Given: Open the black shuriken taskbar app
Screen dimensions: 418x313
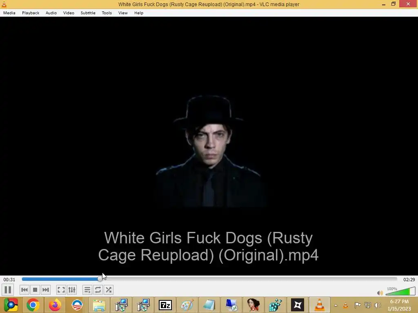Looking at the screenshot, I should pos(297,305).
